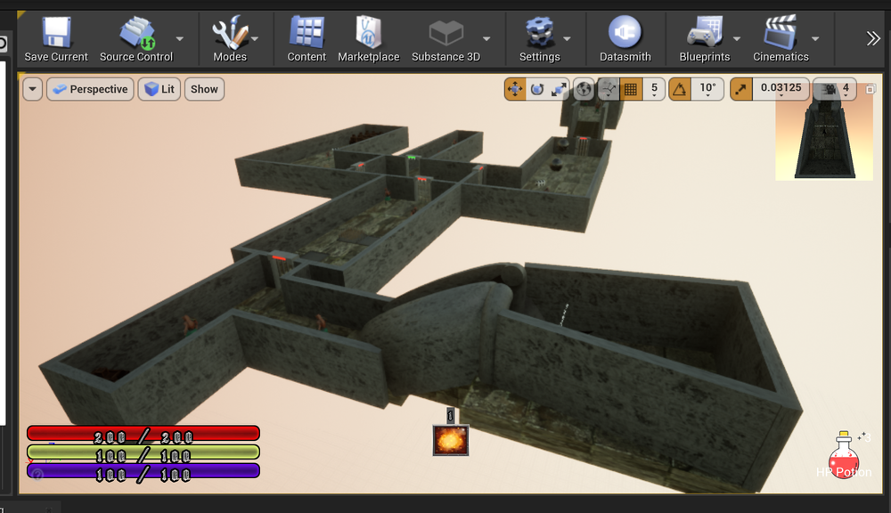Click the Show button in viewport
This screenshot has width=891, height=513.
point(204,89)
